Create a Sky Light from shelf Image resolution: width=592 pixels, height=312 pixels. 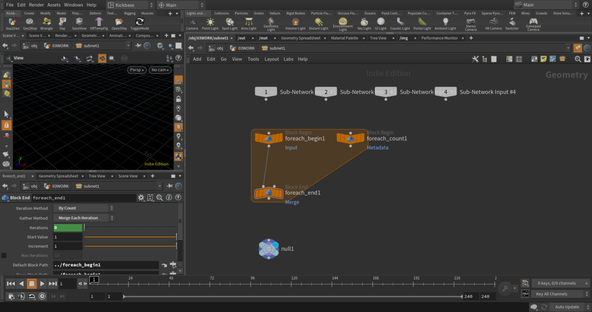coord(364,24)
